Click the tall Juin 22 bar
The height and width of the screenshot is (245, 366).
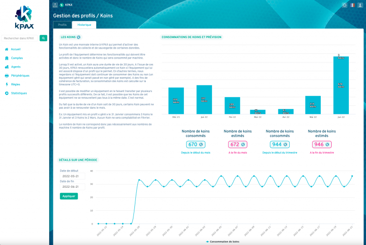340,85
